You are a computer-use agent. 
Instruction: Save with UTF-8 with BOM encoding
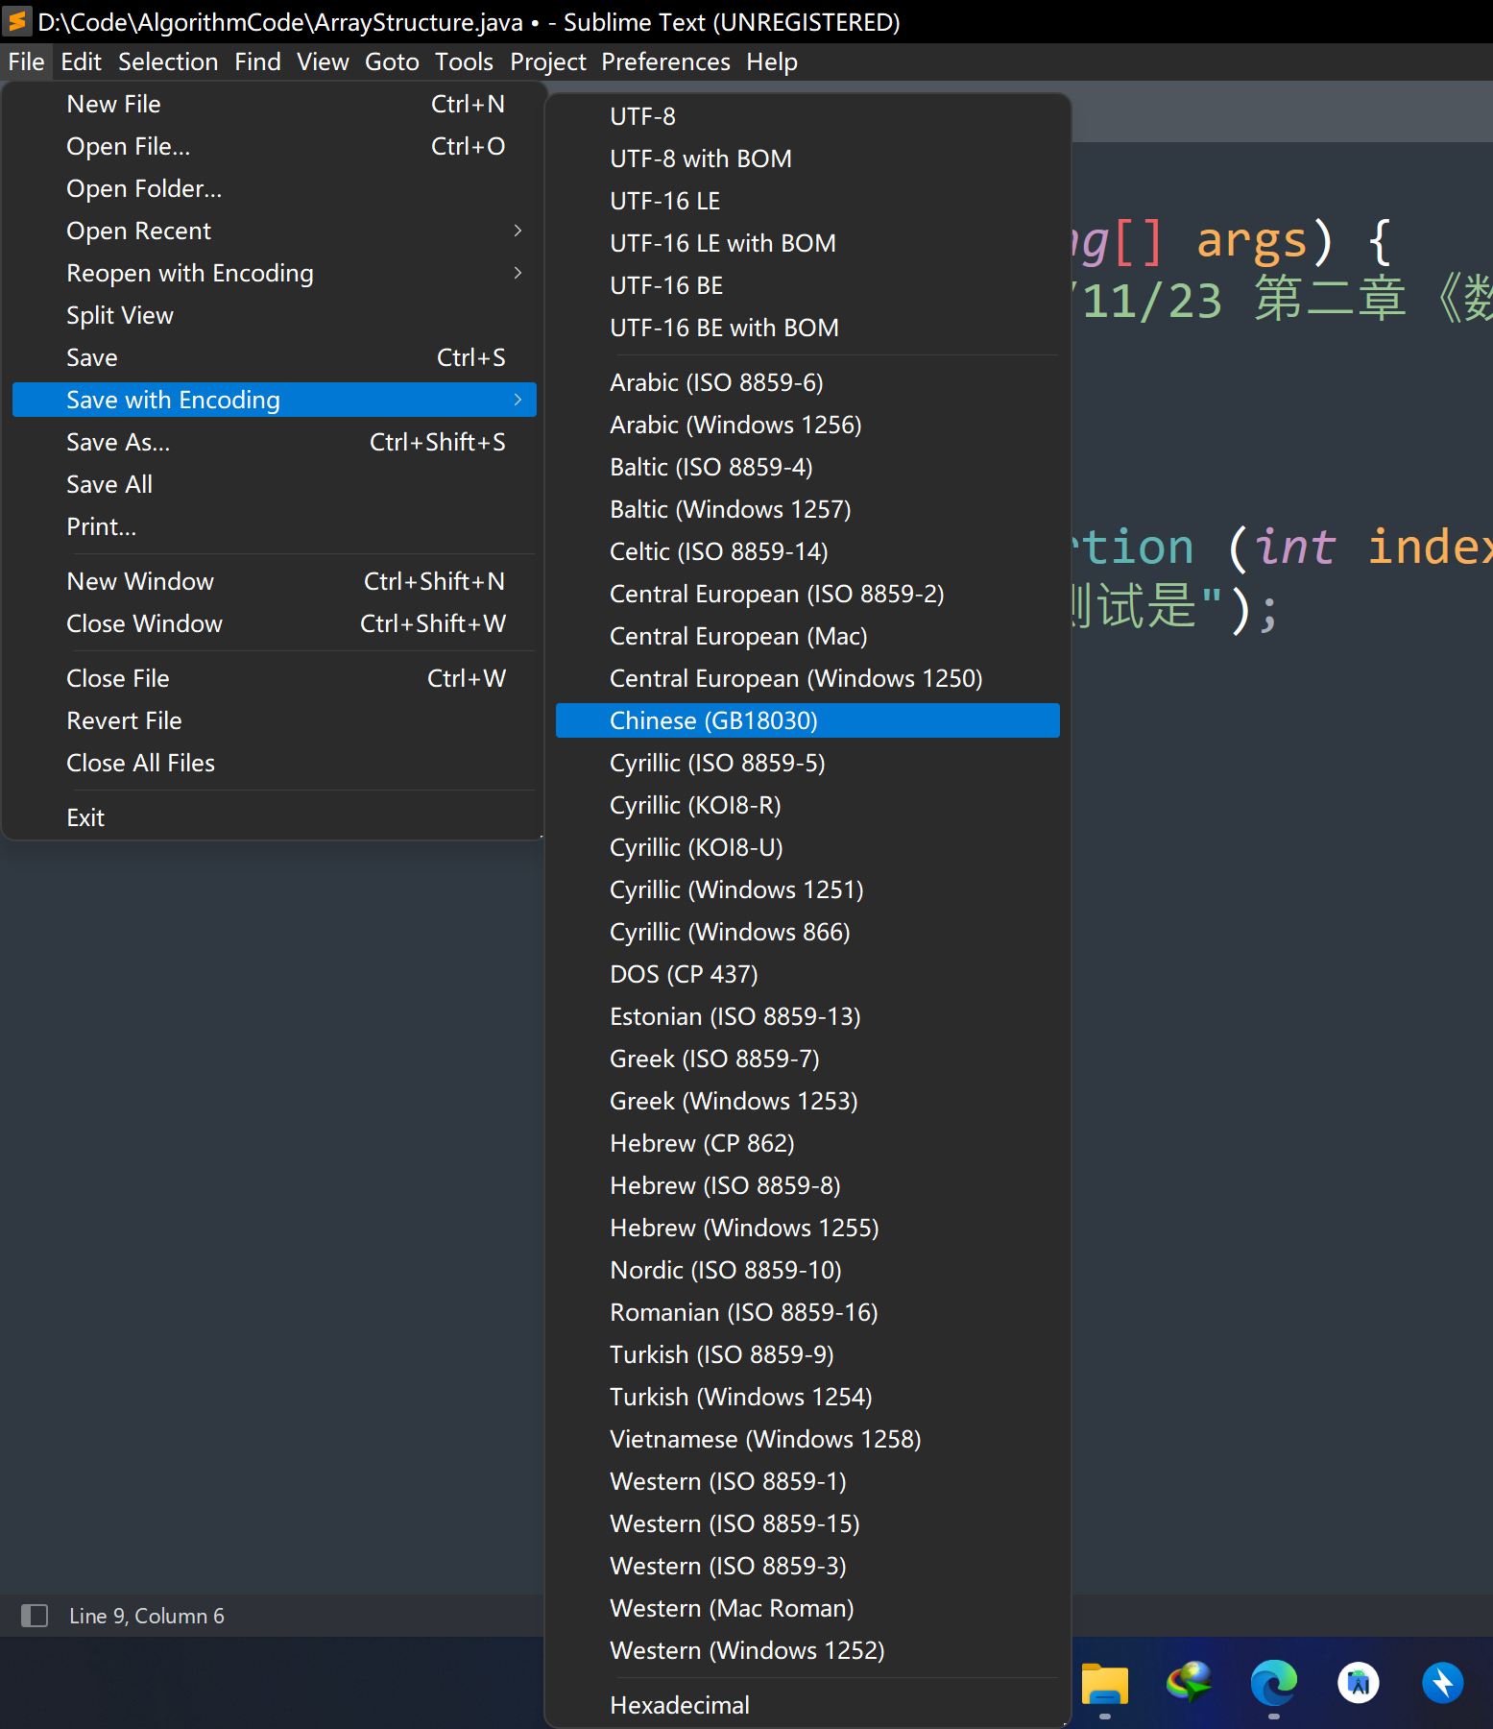pos(807,158)
